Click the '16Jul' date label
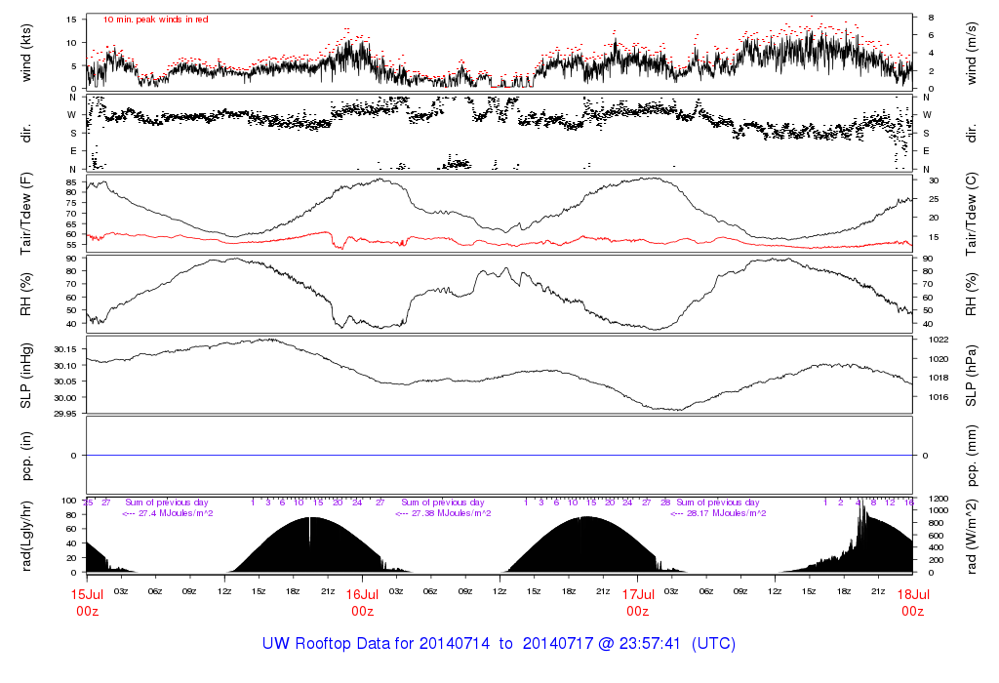Image resolution: width=999 pixels, height=683 pixels. click(363, 594)
